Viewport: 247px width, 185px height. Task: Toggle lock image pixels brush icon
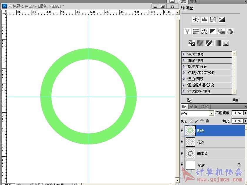(x=196, y=121)
